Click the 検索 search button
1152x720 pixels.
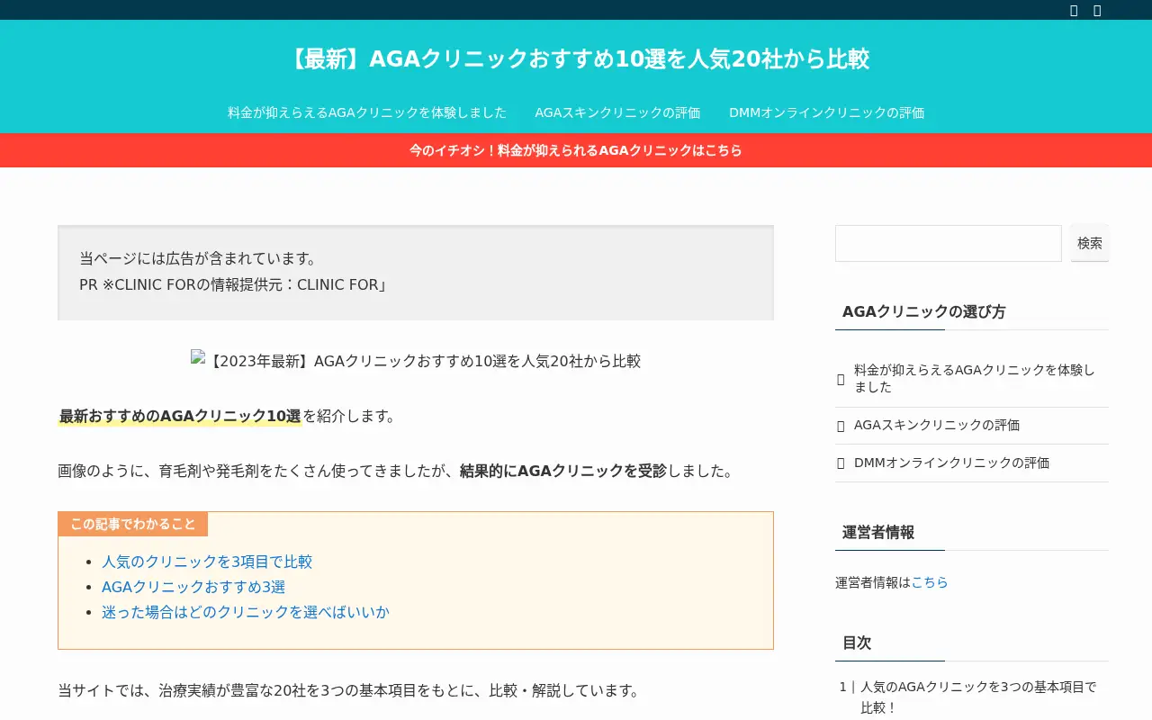[1090, 243]
